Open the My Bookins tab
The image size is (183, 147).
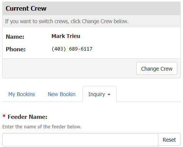pos(22,94)
